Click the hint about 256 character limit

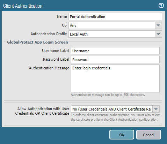click(x=108, y=95)
